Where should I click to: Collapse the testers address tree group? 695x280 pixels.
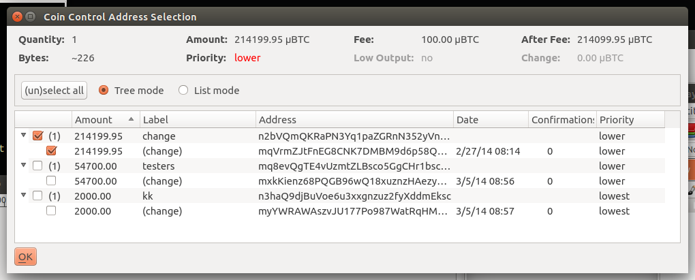[23, 166]
